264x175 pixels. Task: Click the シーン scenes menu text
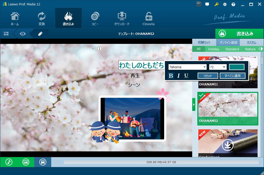point(134,85)
